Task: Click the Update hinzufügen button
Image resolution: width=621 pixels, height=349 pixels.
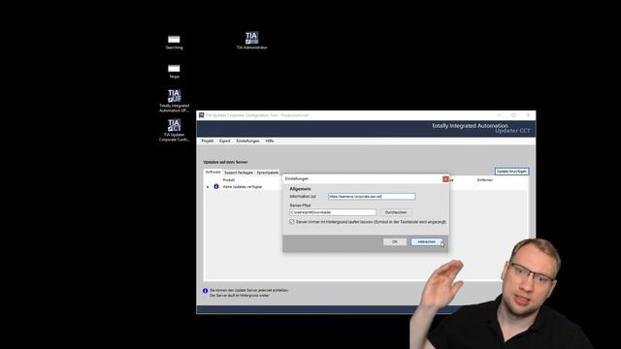Action: tap(511, 172)
